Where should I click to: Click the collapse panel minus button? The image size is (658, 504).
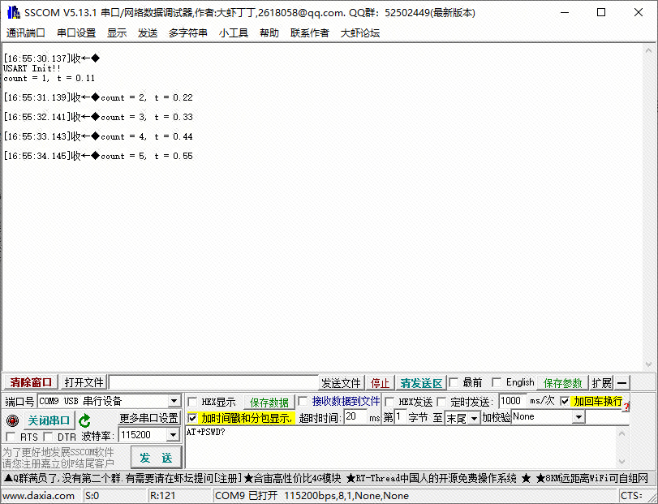click(x=622, y=383)
